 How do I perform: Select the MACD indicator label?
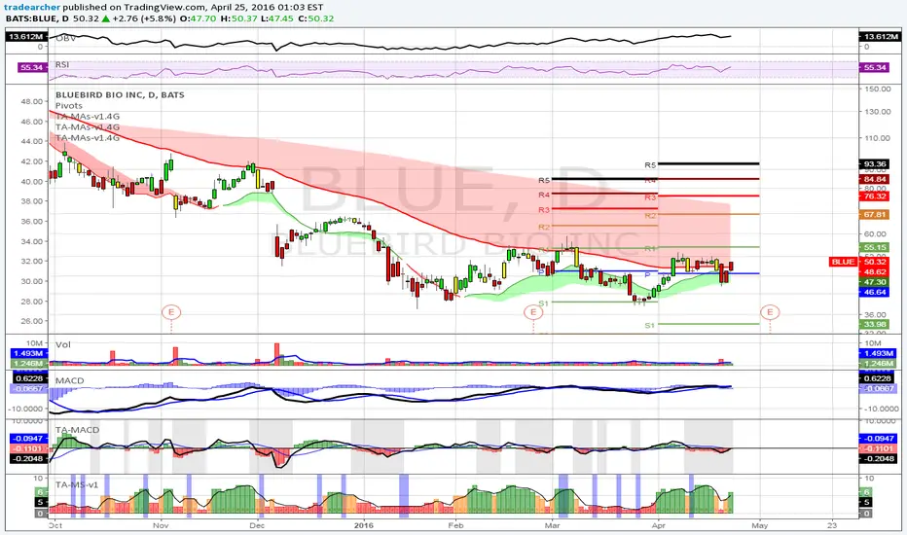(x=69, y=380)
